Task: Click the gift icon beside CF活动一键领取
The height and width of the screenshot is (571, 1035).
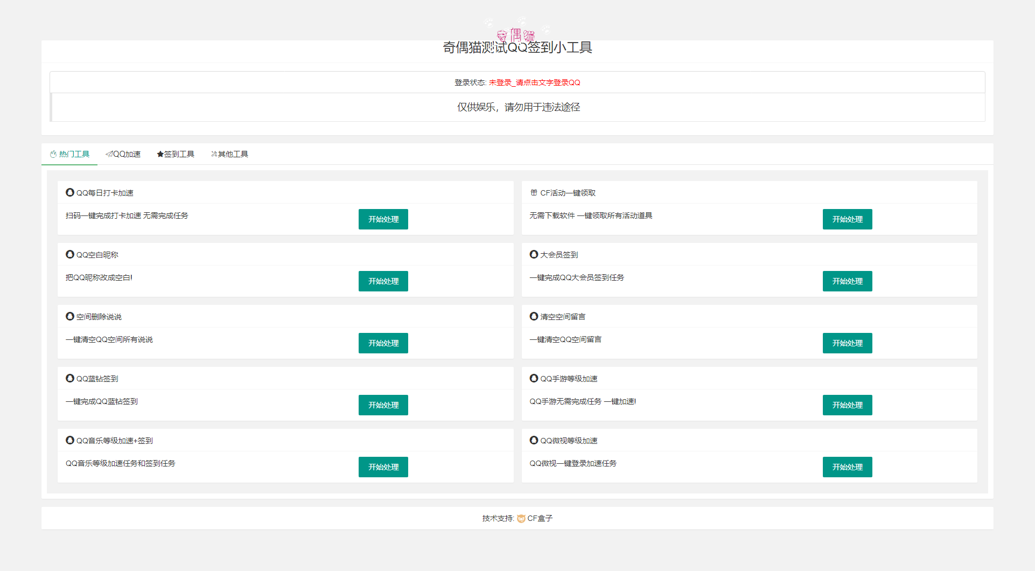Action: click(x=534, y=192)
